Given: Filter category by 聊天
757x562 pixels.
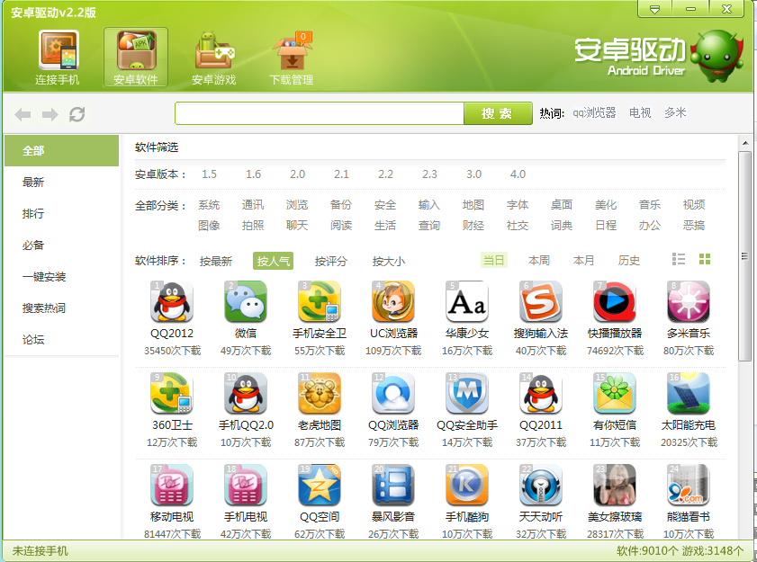Looking at the screenshot, I should tap(297, 226).
